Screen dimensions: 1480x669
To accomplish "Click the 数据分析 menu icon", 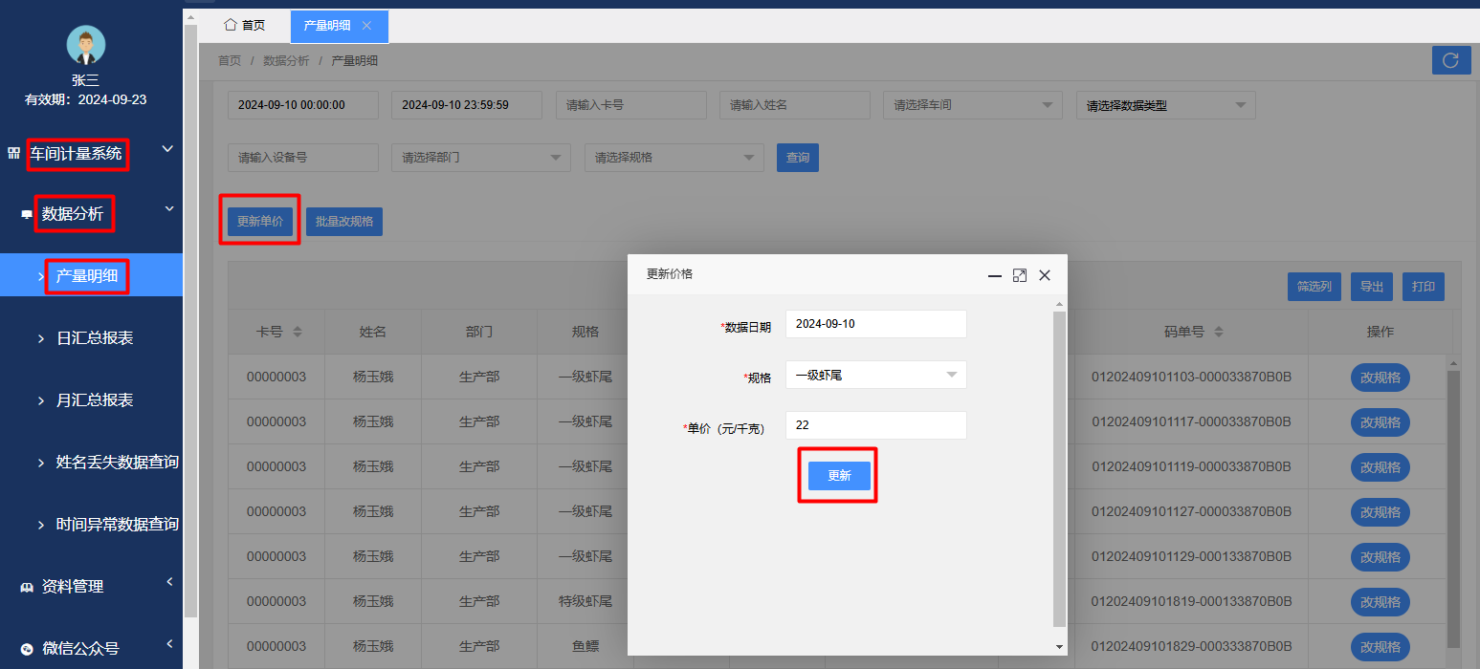I will pyautogui.click(x=27, y=215).
